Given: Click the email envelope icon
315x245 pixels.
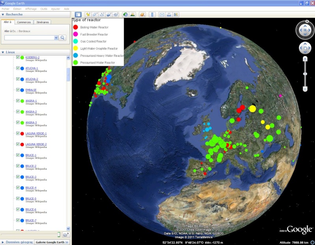Looking at the screenshot, I should [x=162, y=15].
